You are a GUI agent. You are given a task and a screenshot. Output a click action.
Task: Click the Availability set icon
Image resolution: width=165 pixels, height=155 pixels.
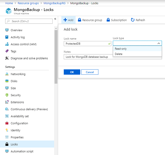[x=7, y=116]
